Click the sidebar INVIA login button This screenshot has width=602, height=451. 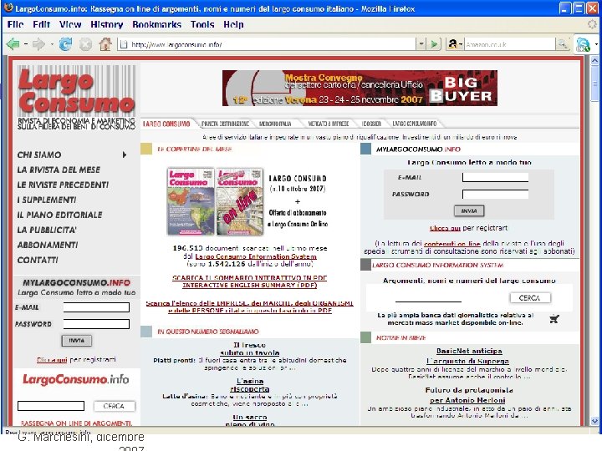(76, 340)
